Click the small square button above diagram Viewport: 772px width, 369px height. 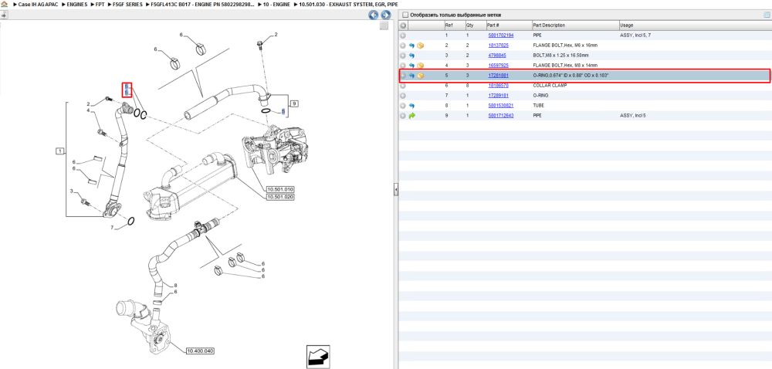[384, 26]
